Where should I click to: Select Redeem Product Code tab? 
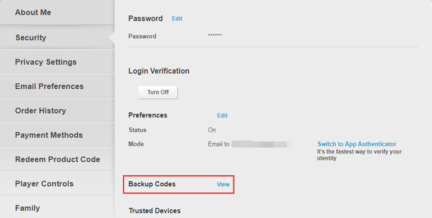57,160
